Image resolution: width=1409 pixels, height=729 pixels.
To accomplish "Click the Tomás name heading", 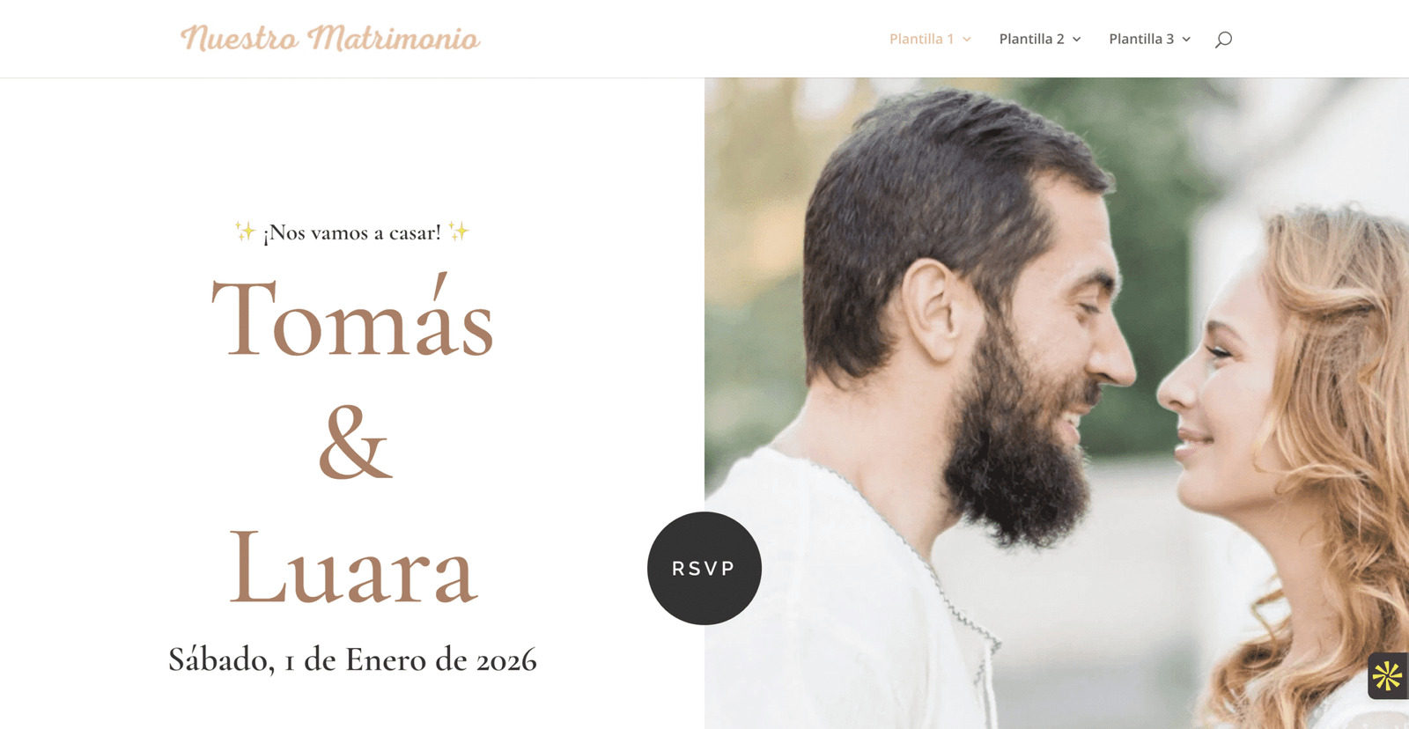I will (352, 317).
